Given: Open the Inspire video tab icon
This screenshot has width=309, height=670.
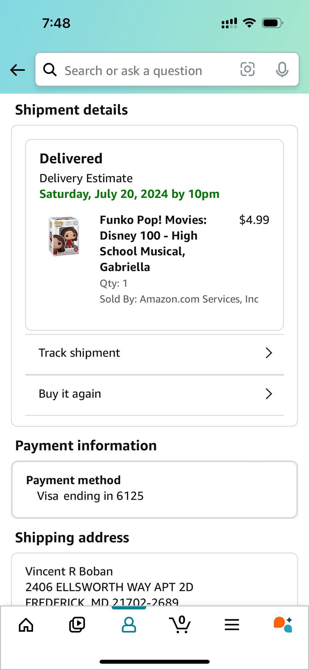Looking at the screenshot, I should [x=77, y=625].
